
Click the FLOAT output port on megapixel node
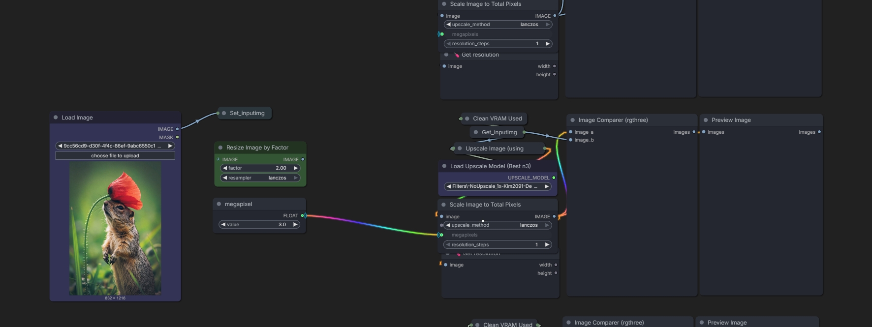point(303,215)
